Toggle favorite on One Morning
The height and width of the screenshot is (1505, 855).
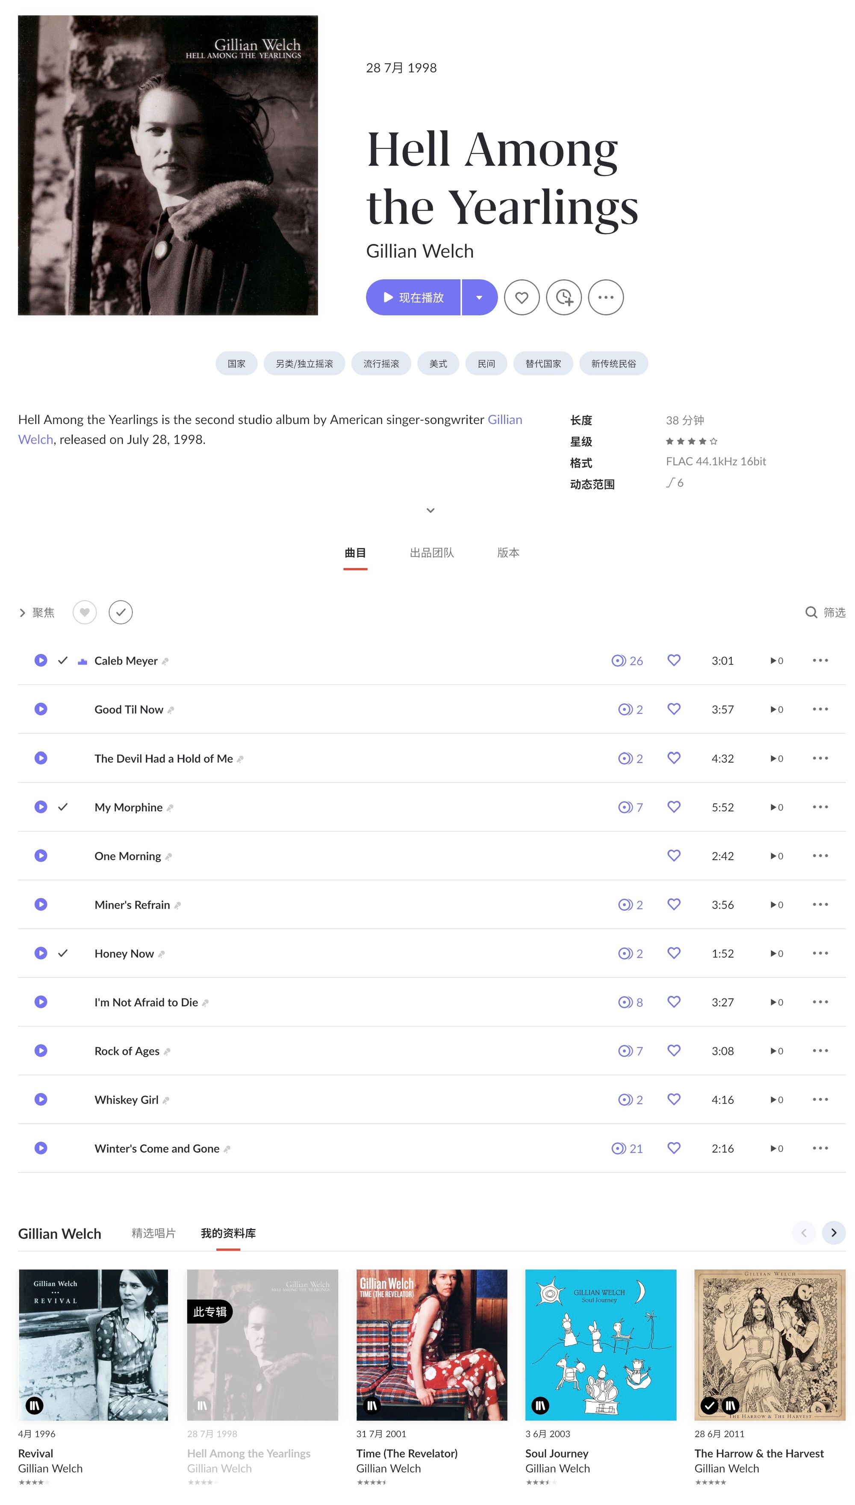pos(674,855)
